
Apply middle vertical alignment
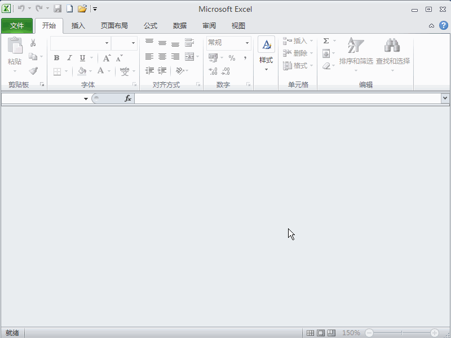(162, 43)
